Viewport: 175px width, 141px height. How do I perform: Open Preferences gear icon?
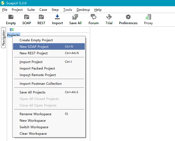point(128,17)
